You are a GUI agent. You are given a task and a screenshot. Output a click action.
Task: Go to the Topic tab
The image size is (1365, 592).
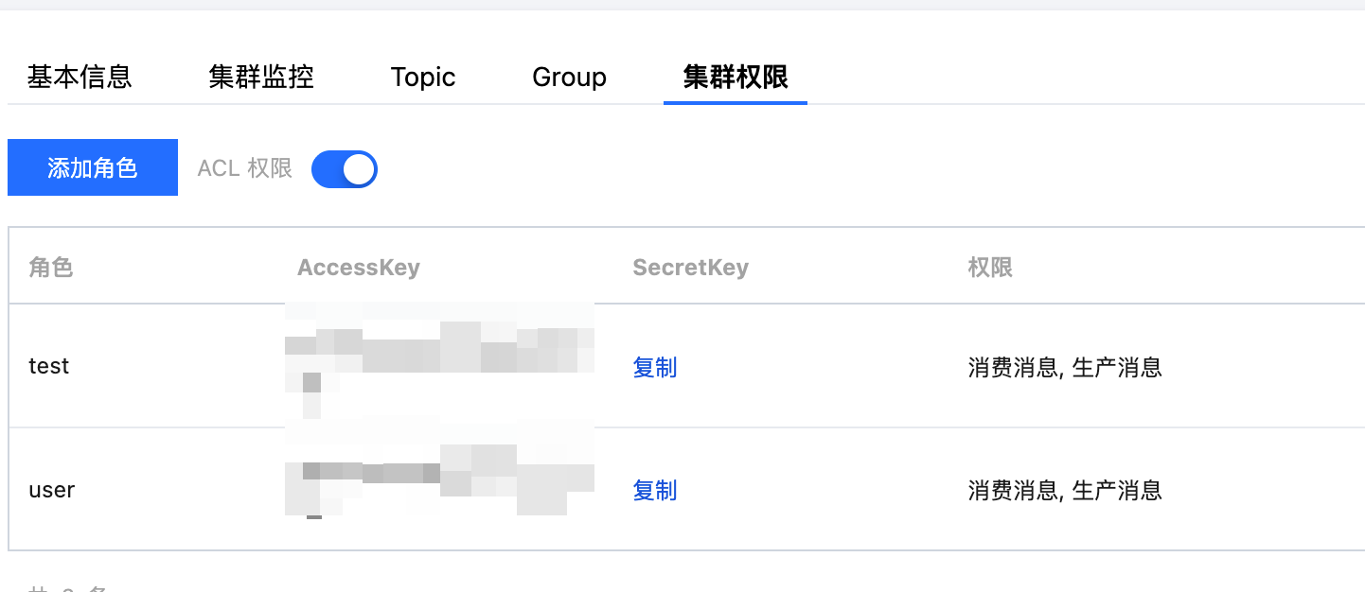pos(423,77)
